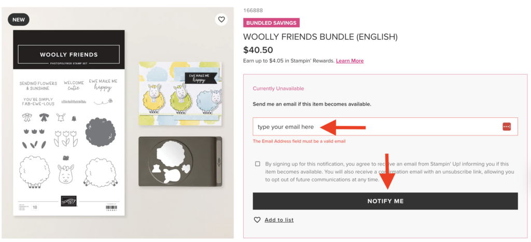Screen dimensions: 531x242
Task: Click the Woolly Friends Bundle product title
Action: pos(320,37)
